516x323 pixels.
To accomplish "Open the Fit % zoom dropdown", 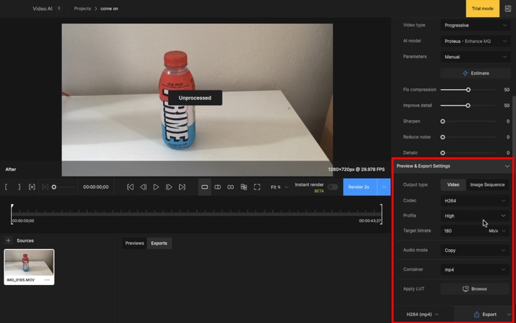I will tap(280, 187).
